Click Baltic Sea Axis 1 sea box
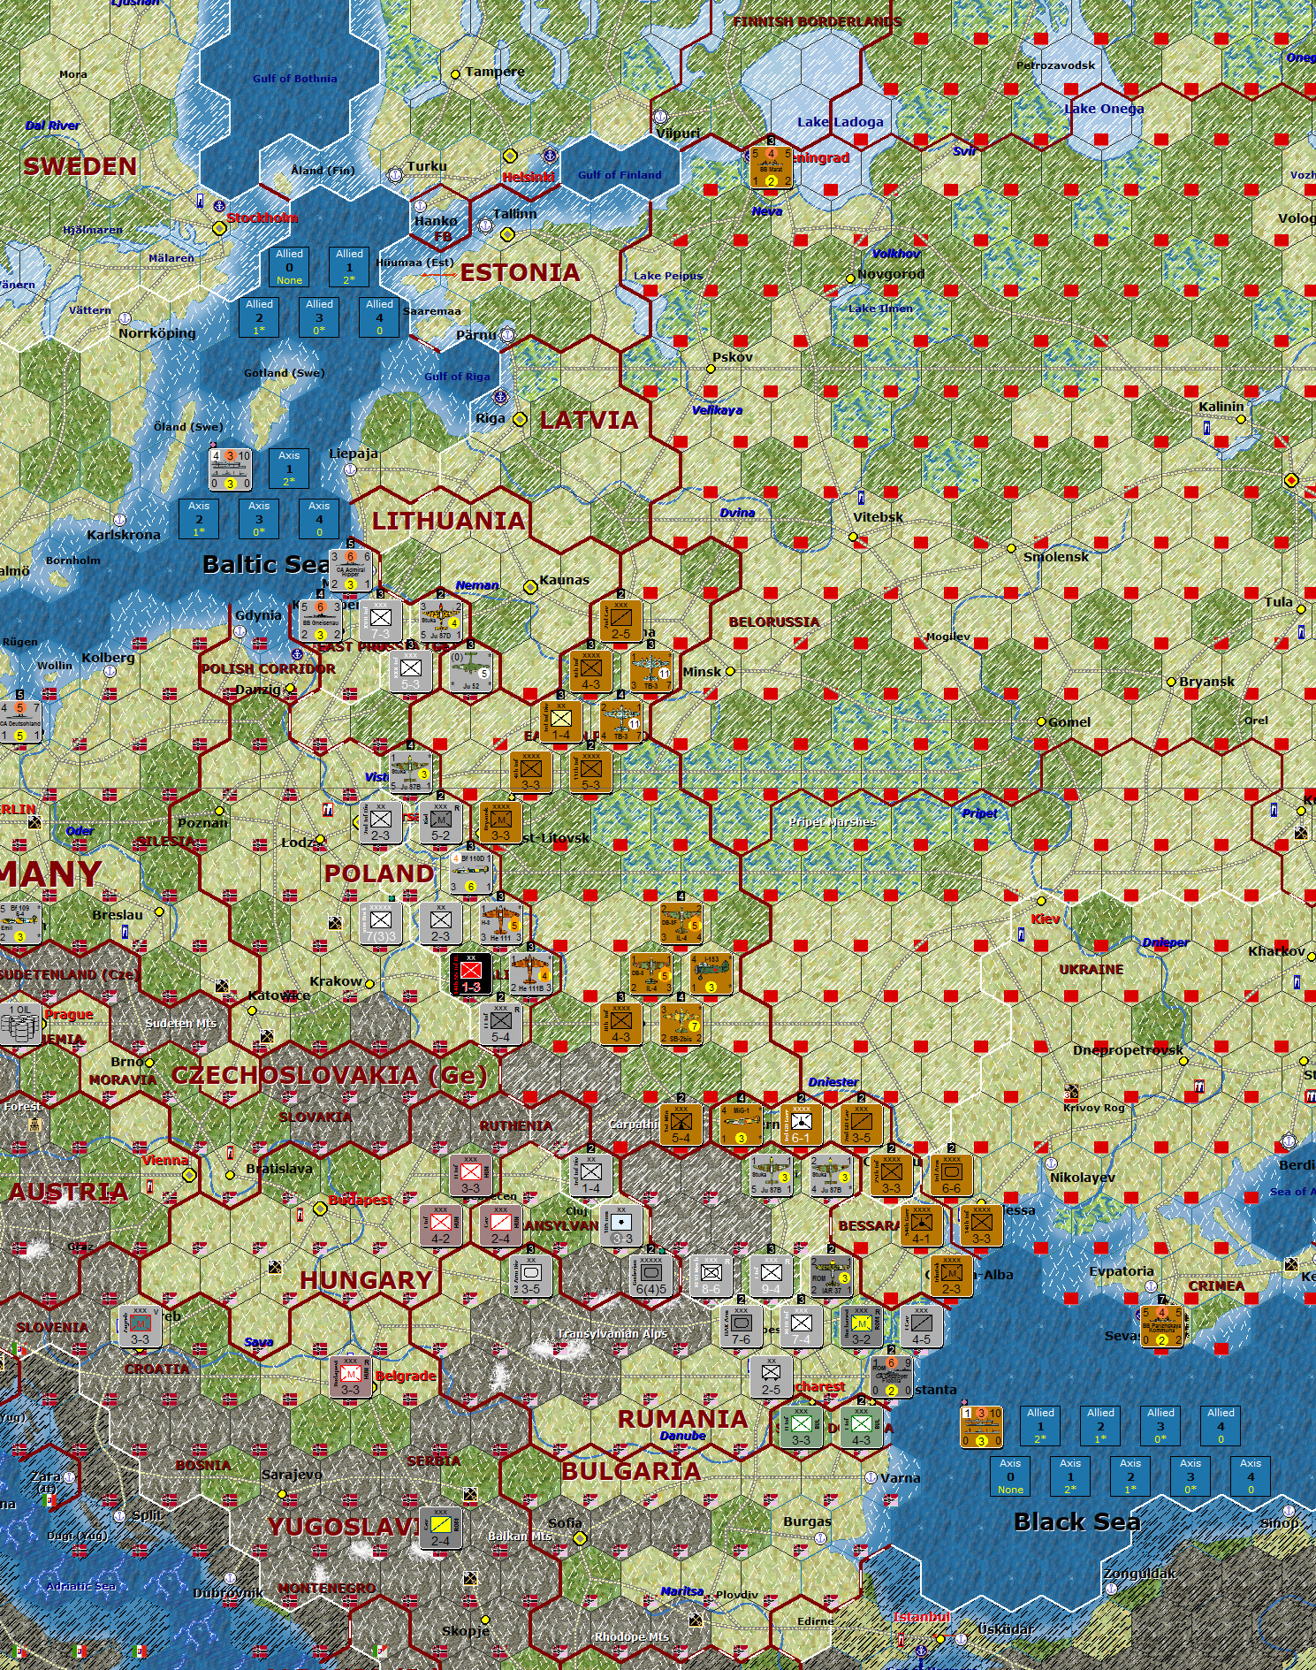 click(x=289, y=469)
